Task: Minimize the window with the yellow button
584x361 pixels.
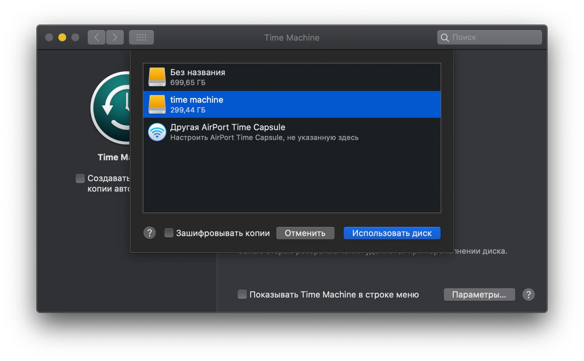Action: coord(62,37)
